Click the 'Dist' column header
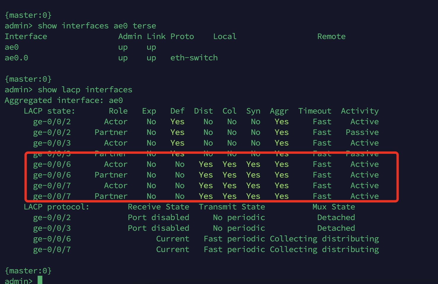 pyautogui.click(x=203, y=111)
